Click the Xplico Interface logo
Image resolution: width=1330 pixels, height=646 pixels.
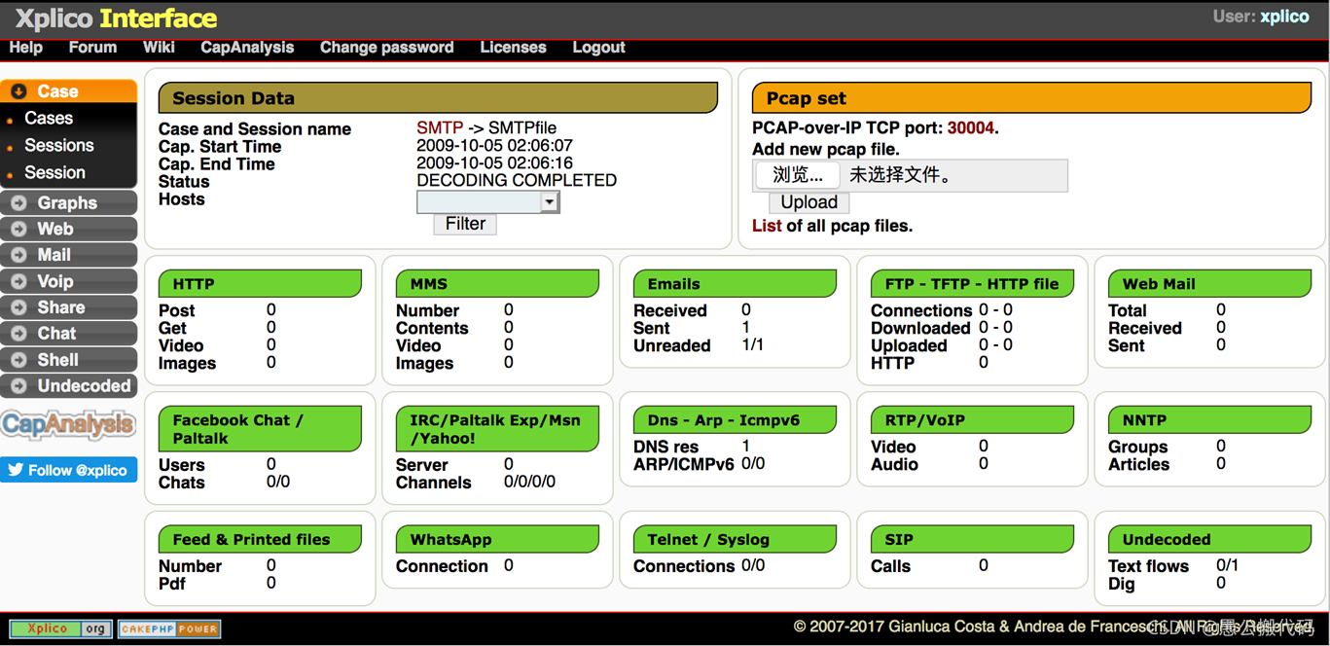point(116,18)
